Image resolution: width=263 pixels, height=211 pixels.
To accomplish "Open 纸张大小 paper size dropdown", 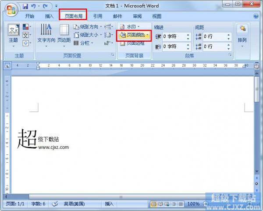I will [x=88, y=35].
